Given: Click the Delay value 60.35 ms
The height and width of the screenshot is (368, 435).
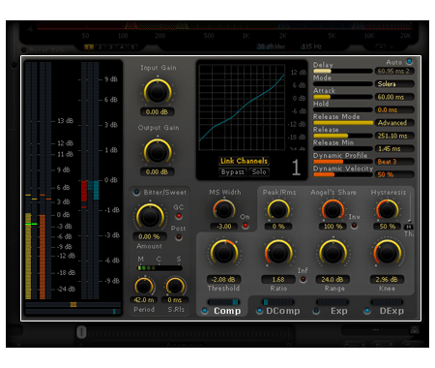Looking at the screenshot, I should click(394, 71).
